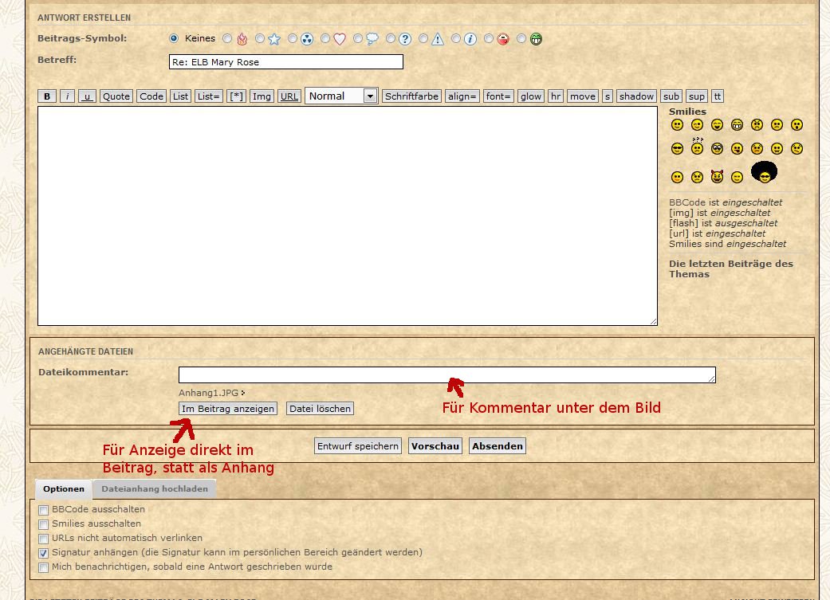Insert the big toothy grin smiley

point(737,125)
